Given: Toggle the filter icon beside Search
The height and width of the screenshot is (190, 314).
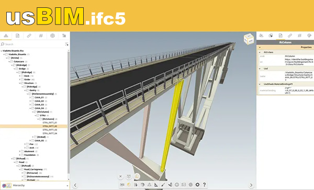Looking at the screenshot, I should 66,44.
